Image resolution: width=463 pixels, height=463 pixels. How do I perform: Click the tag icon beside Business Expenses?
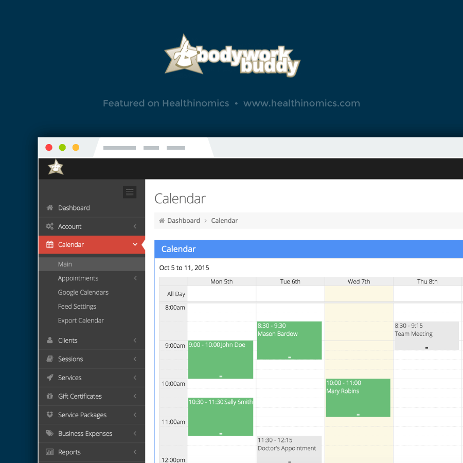[x=50, y=433]
